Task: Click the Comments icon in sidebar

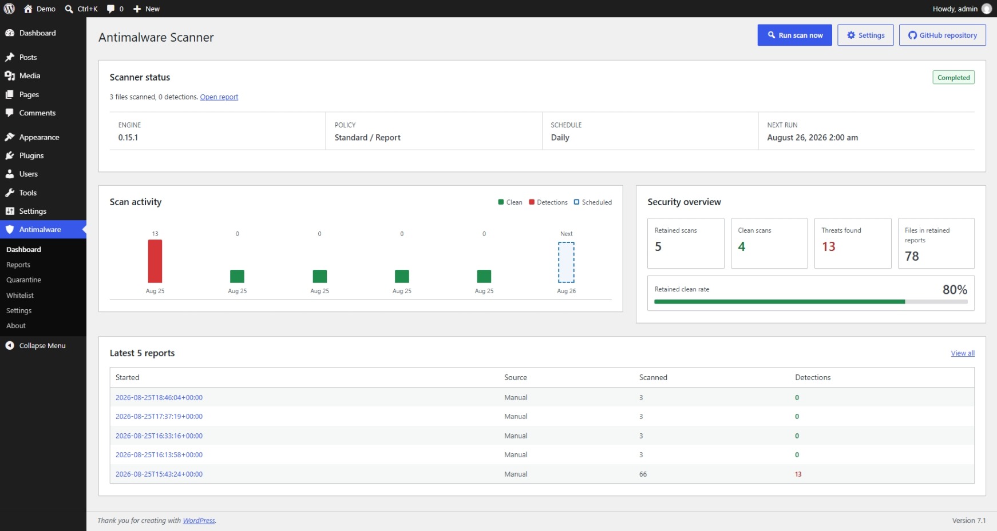Action: point(10,113)
